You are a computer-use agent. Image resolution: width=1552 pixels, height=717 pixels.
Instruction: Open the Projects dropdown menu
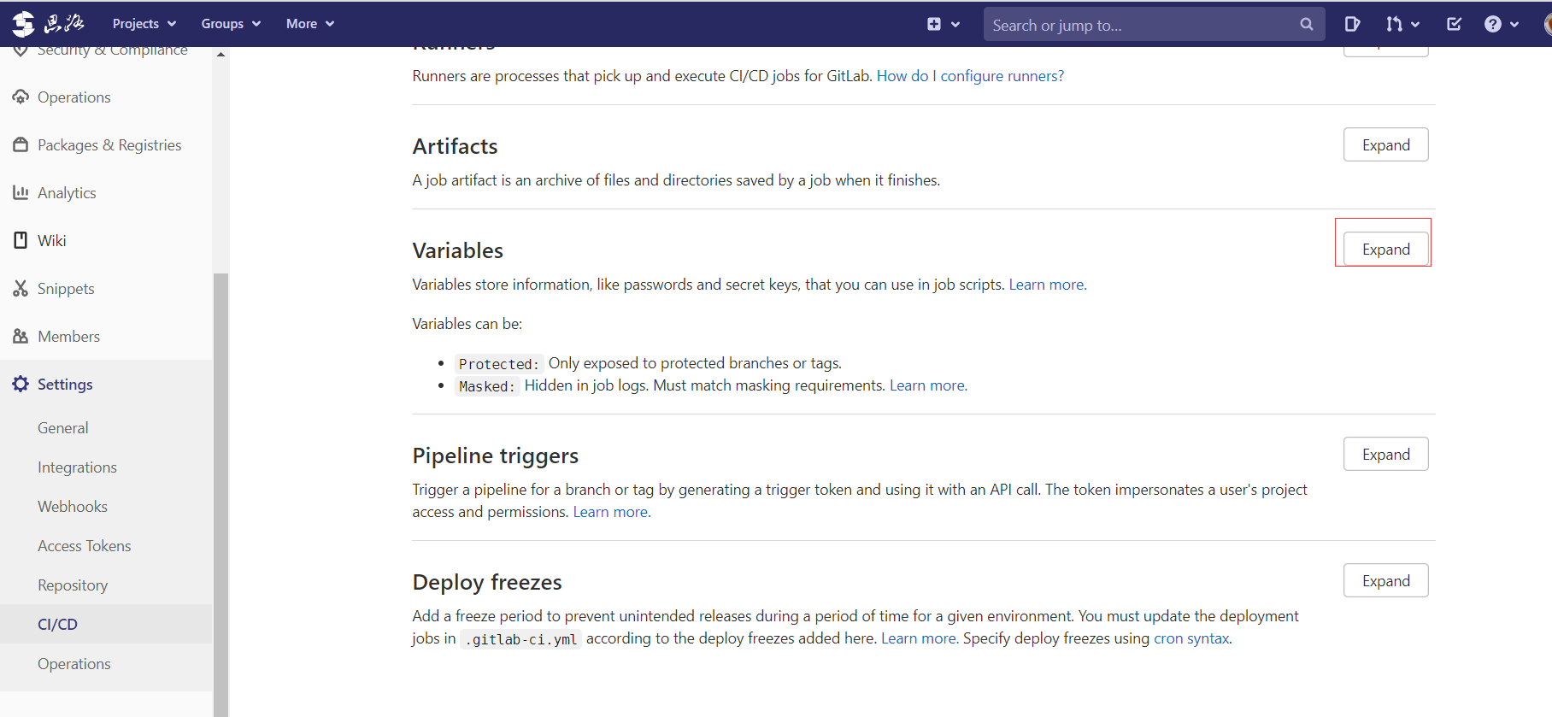[x=144, y=24]
